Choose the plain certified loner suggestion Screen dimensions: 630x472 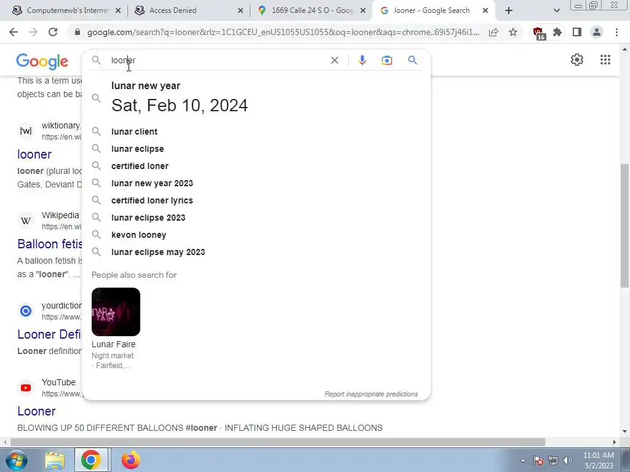[x=256, y=166]
